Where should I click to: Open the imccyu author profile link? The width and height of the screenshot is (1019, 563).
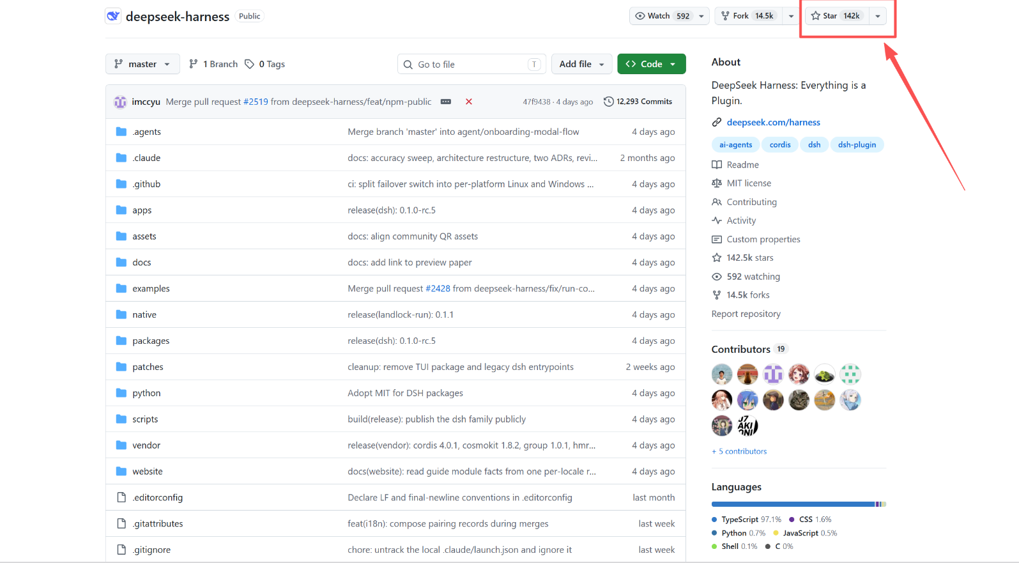[146, 102]
